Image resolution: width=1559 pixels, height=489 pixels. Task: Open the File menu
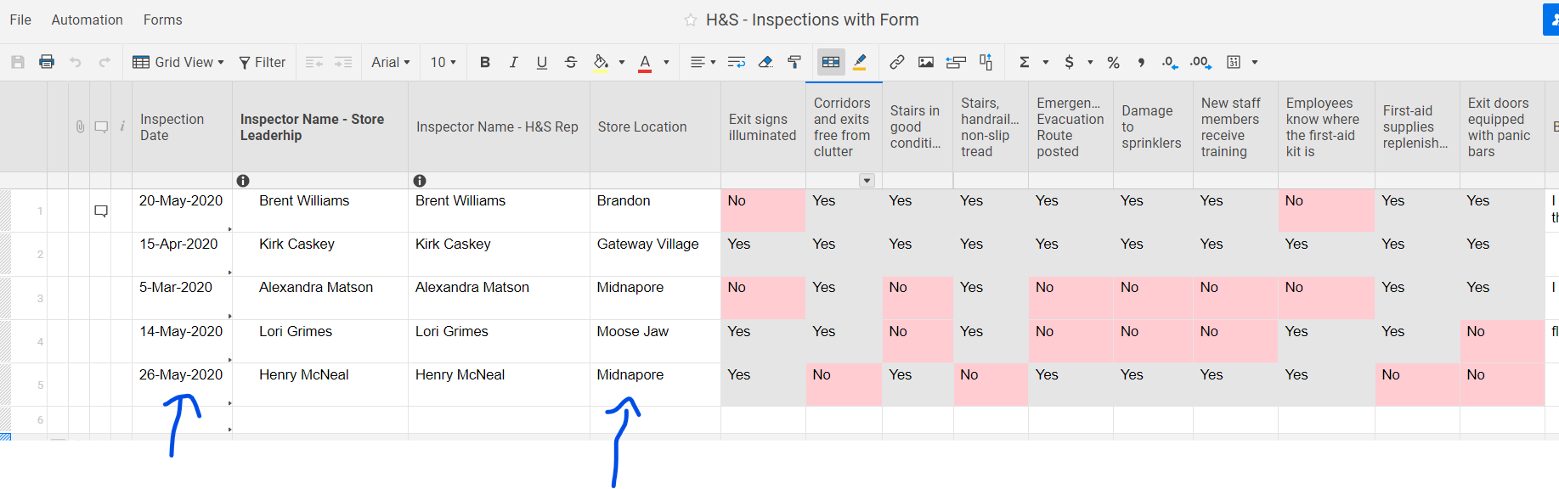[20, 20]
